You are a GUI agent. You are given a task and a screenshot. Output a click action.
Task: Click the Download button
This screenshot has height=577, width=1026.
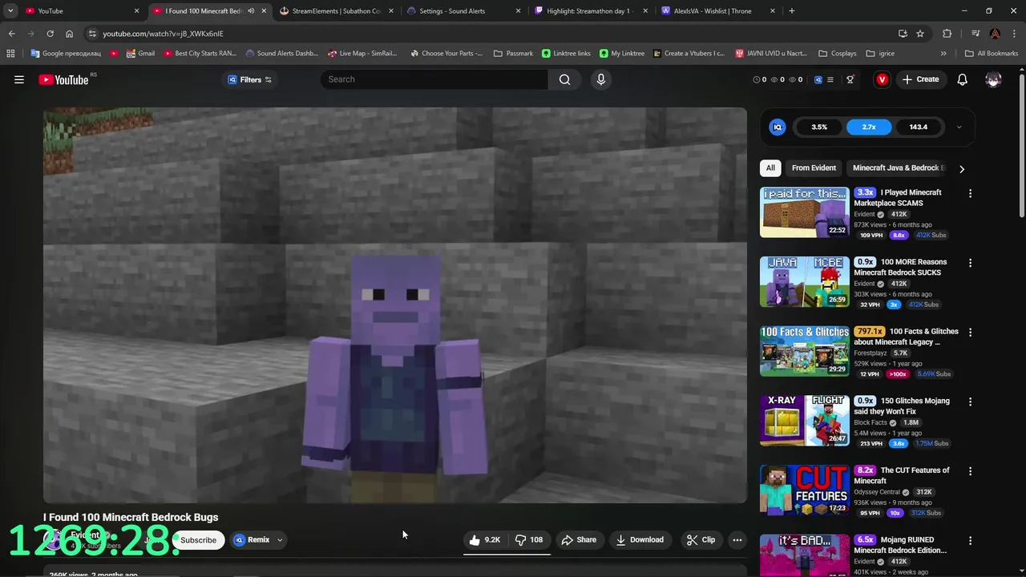tap(640, 540)
